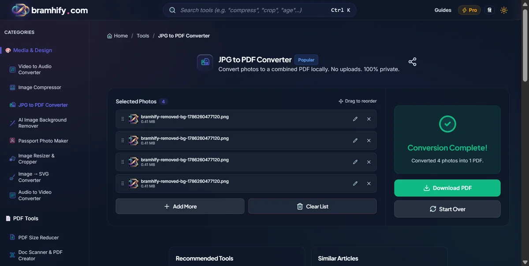Screen dimensions: 529x266
Task: Click the Similar Articles heading
Action: 338,259
